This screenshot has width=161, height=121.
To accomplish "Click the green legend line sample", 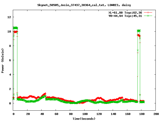I will click(148, 16).
